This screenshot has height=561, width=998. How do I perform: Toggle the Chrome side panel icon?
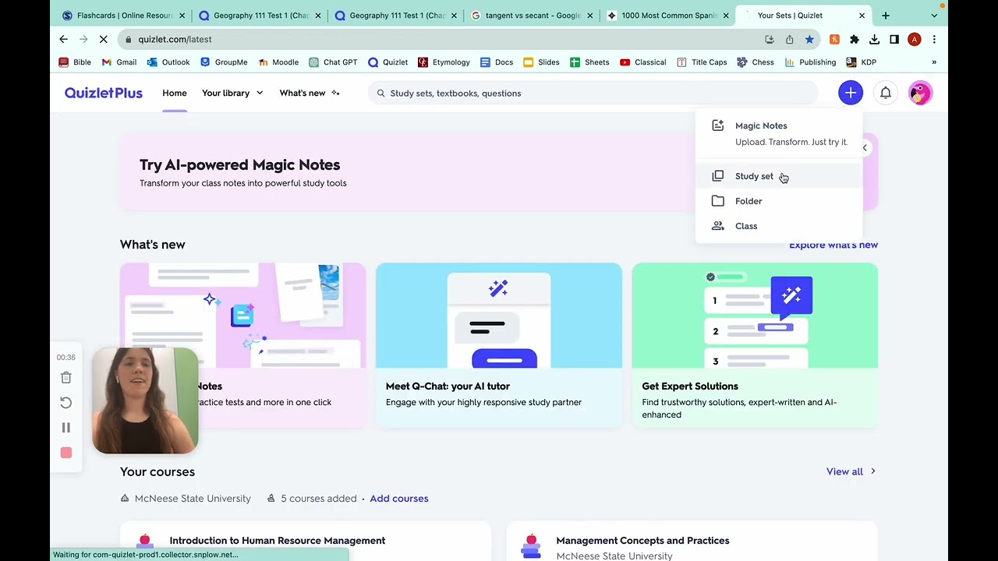point(894,39)
